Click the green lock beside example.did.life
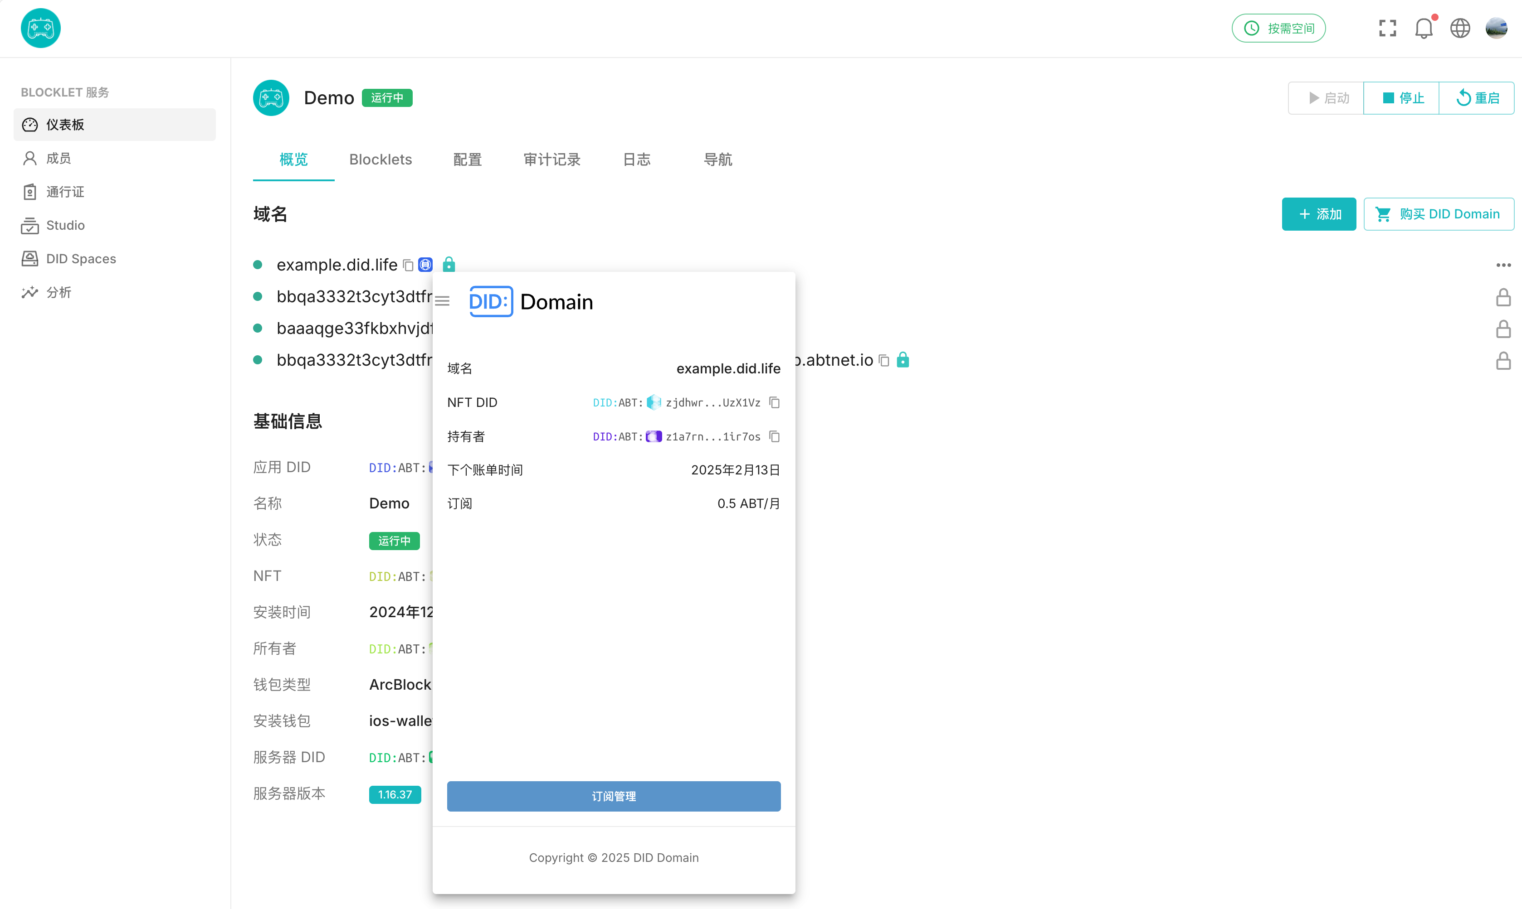The width and height of the screenshot is (1522, 909). pyautogui.click(x=449, y=265)
